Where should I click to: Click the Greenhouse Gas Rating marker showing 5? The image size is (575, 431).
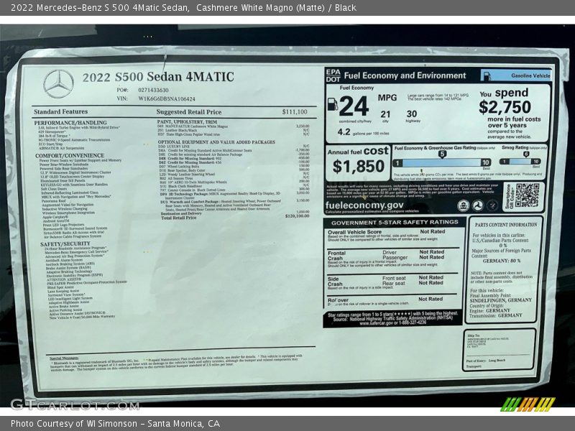442,154
